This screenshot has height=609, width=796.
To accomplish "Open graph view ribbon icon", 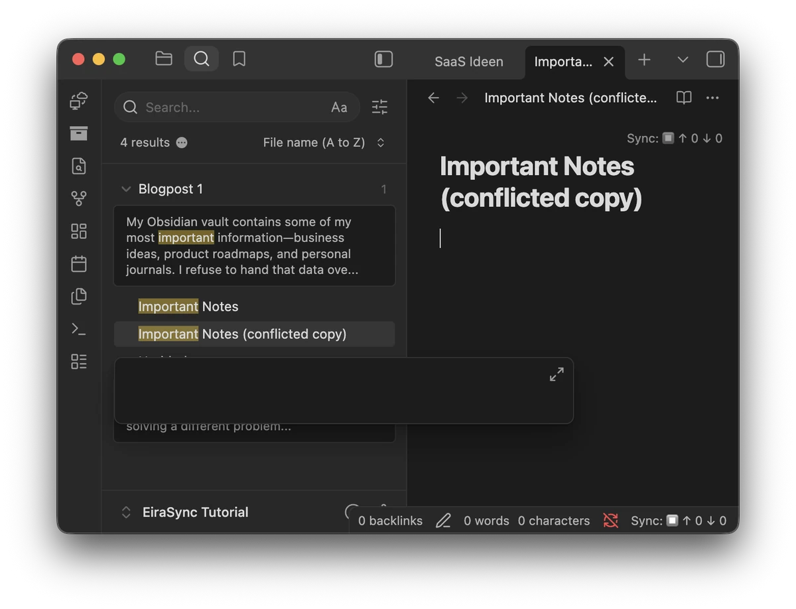I will pyautogui.click(x=79, y=198).
